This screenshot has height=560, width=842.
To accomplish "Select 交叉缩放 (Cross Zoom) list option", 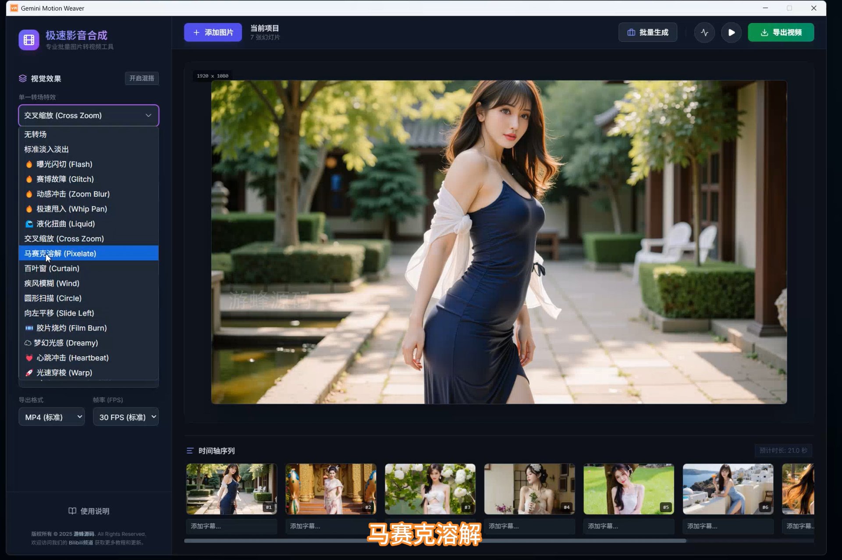I will (89, 239).
